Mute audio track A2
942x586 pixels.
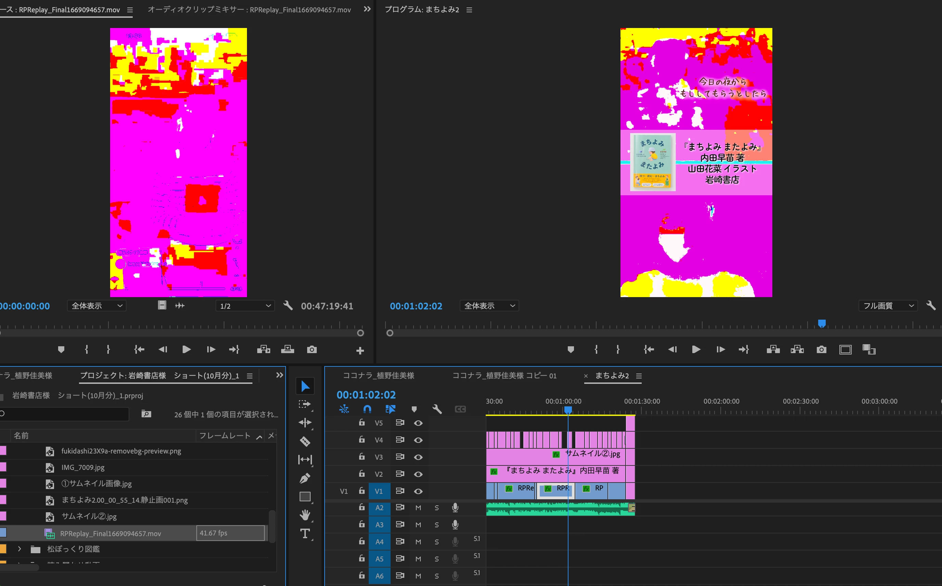pos(418,508)
